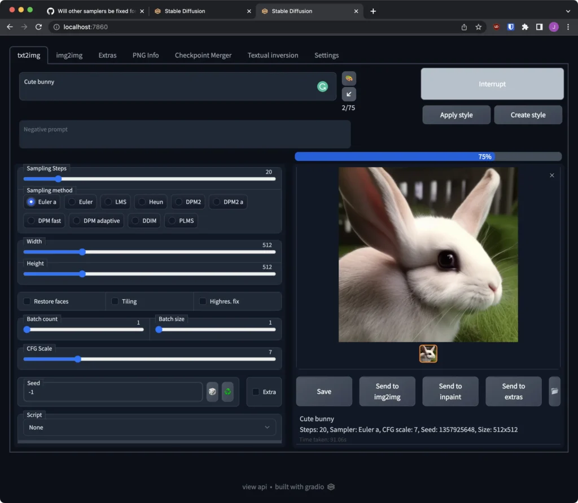The height and width of the screenshot is (503, 578).
Task: Close the image preview with X
Action: 552,176
